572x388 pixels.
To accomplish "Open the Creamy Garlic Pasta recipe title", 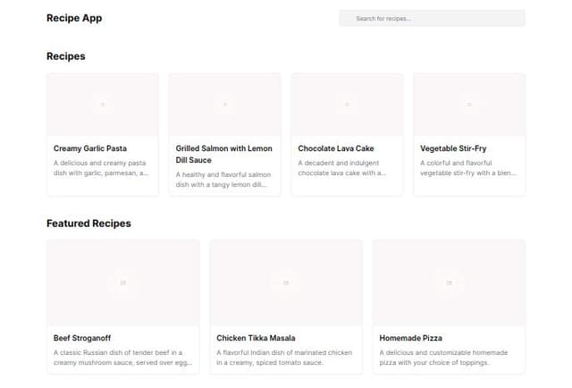I will (x=89, y=148).
